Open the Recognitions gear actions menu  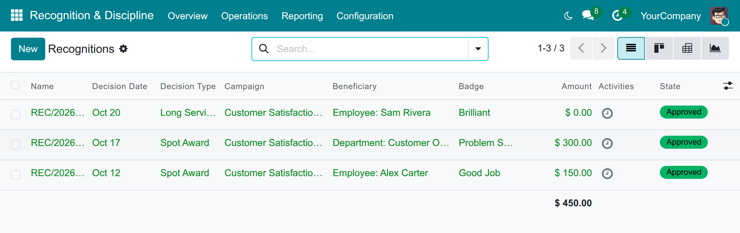coord(123,49)
